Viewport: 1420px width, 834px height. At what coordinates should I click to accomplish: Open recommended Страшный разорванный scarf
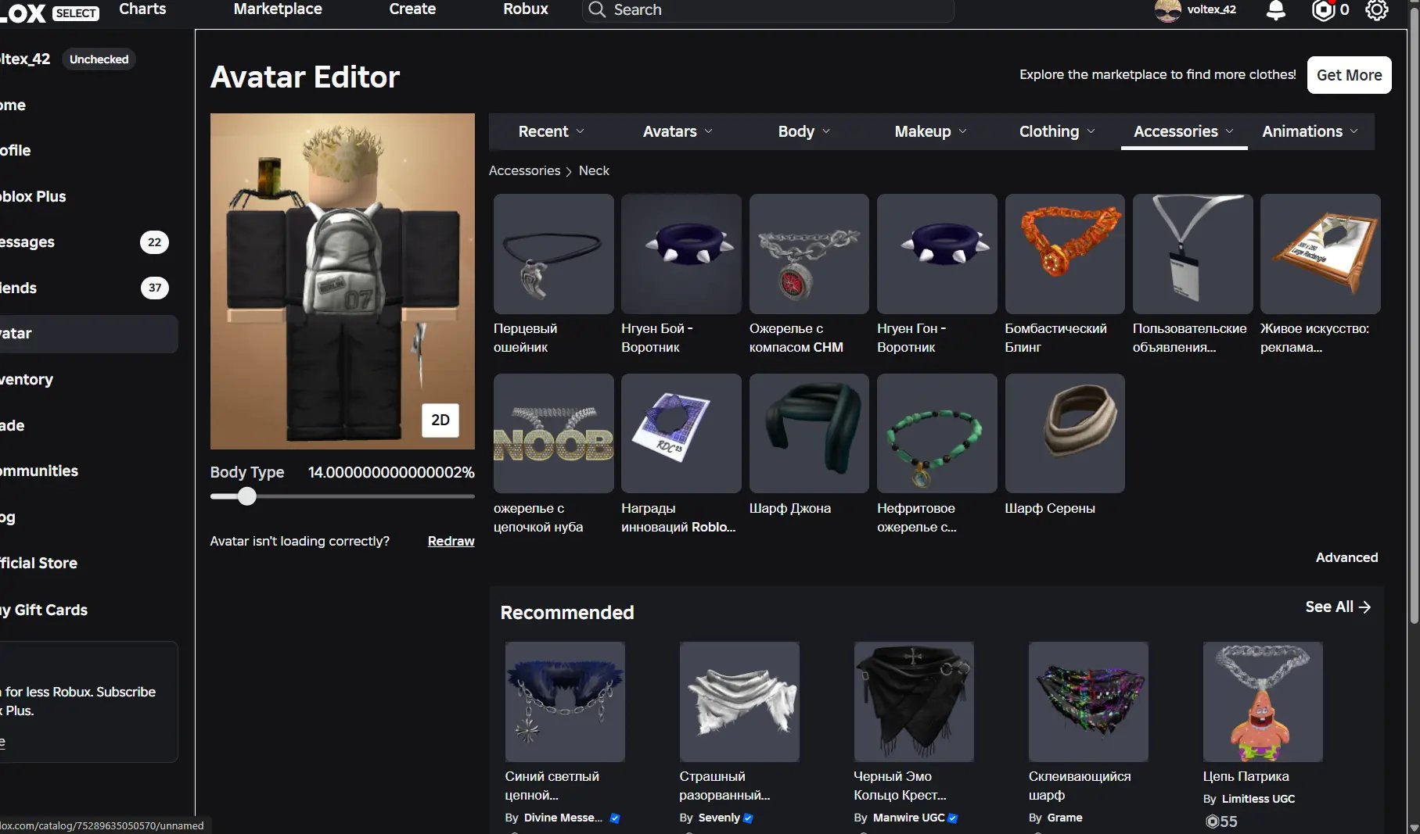[x=739, y=702]
